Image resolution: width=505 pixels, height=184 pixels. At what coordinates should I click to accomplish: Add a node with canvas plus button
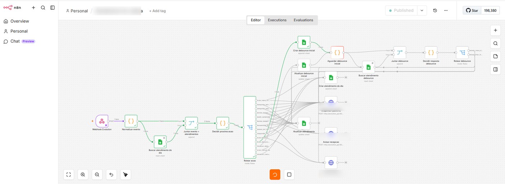[495, 31]
